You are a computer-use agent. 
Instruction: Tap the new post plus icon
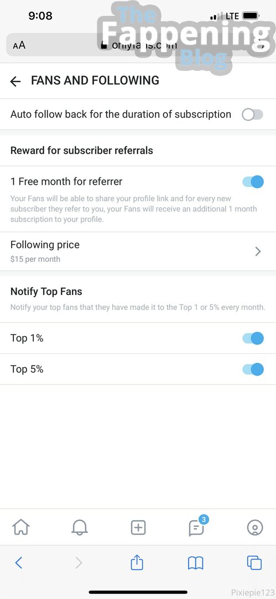[x=138, y=527]
